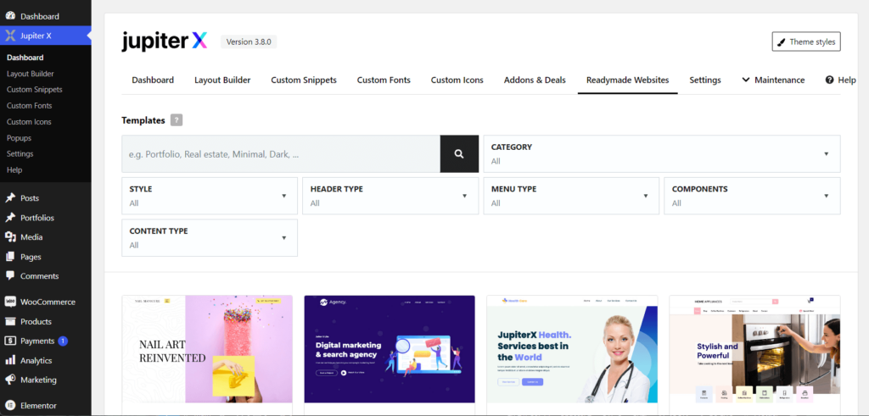Switch to the Custom Fonts tab
This screenshot has height=416, width=869.
point(384,80)
